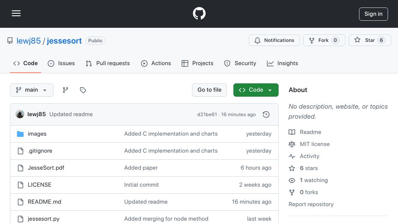Viewport: 398px width, 224px height.
Task: Open the 1 watching link
Action: [x=314, y=180]
